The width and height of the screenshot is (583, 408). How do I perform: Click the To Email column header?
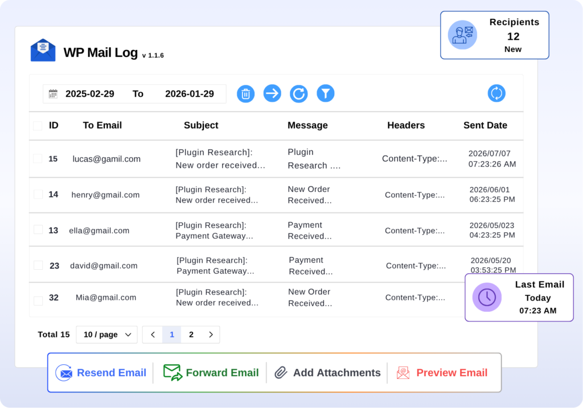(102, 125)
